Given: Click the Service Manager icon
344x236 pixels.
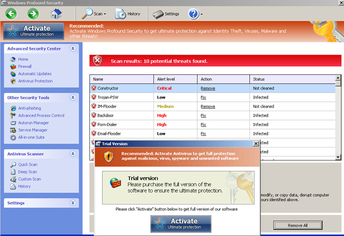Looking at the screenshot, I should pyautogui.click(x=13, y=130).
